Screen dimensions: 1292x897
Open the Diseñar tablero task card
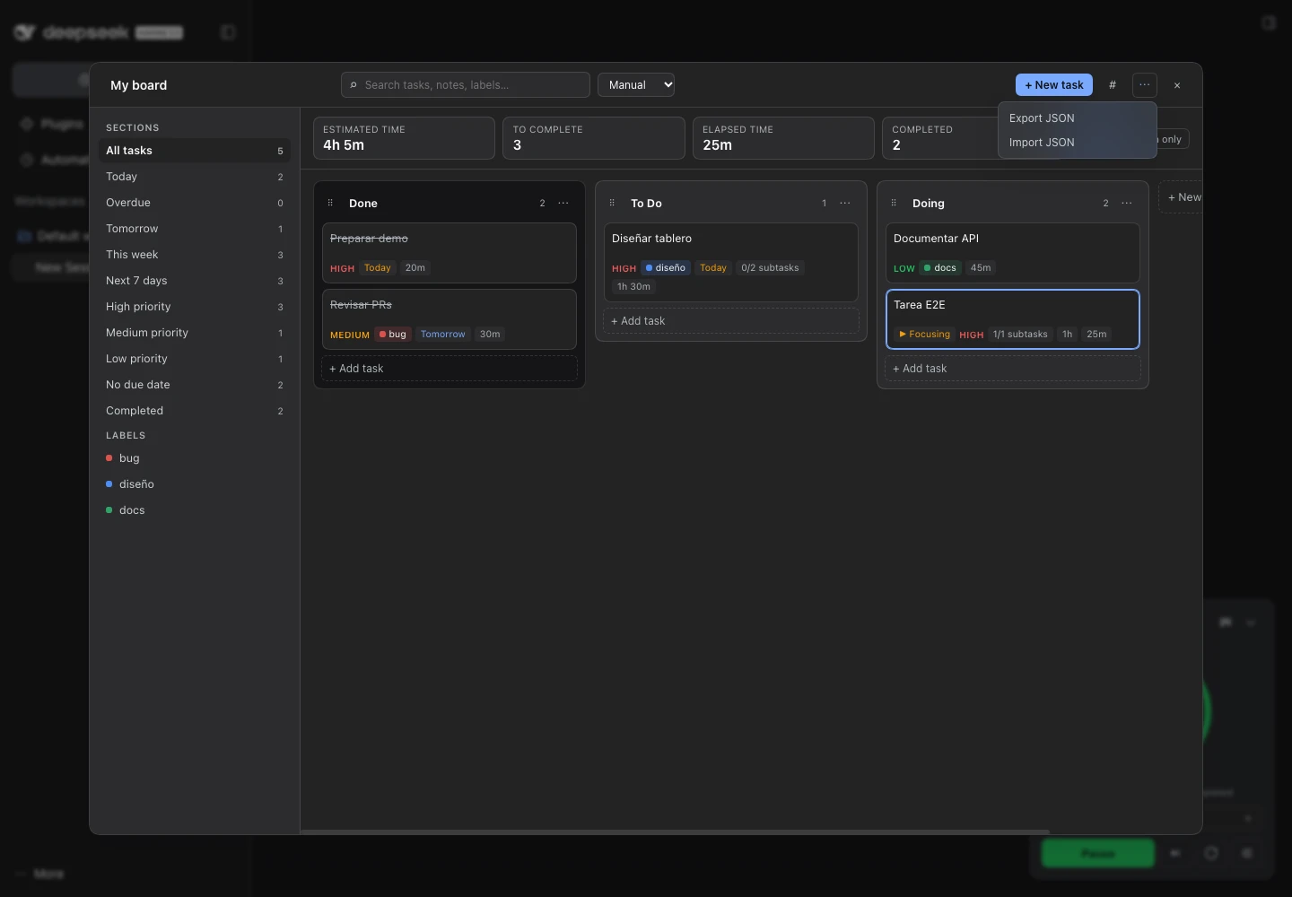[x=731, y=262]
